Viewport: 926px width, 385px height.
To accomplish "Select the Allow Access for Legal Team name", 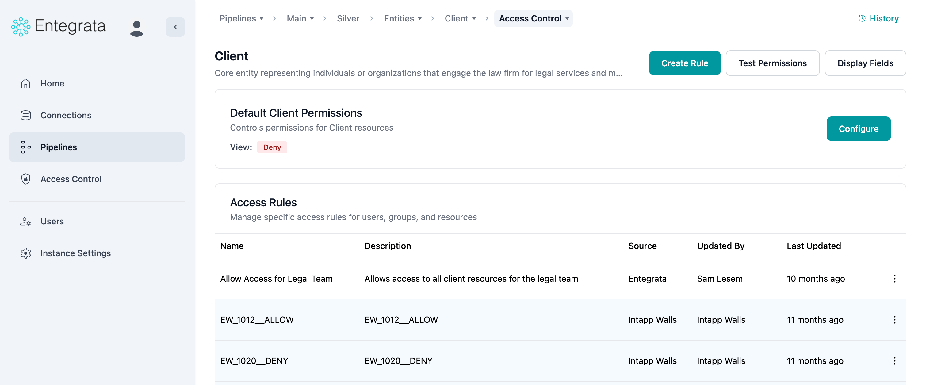I will (276, 279).
